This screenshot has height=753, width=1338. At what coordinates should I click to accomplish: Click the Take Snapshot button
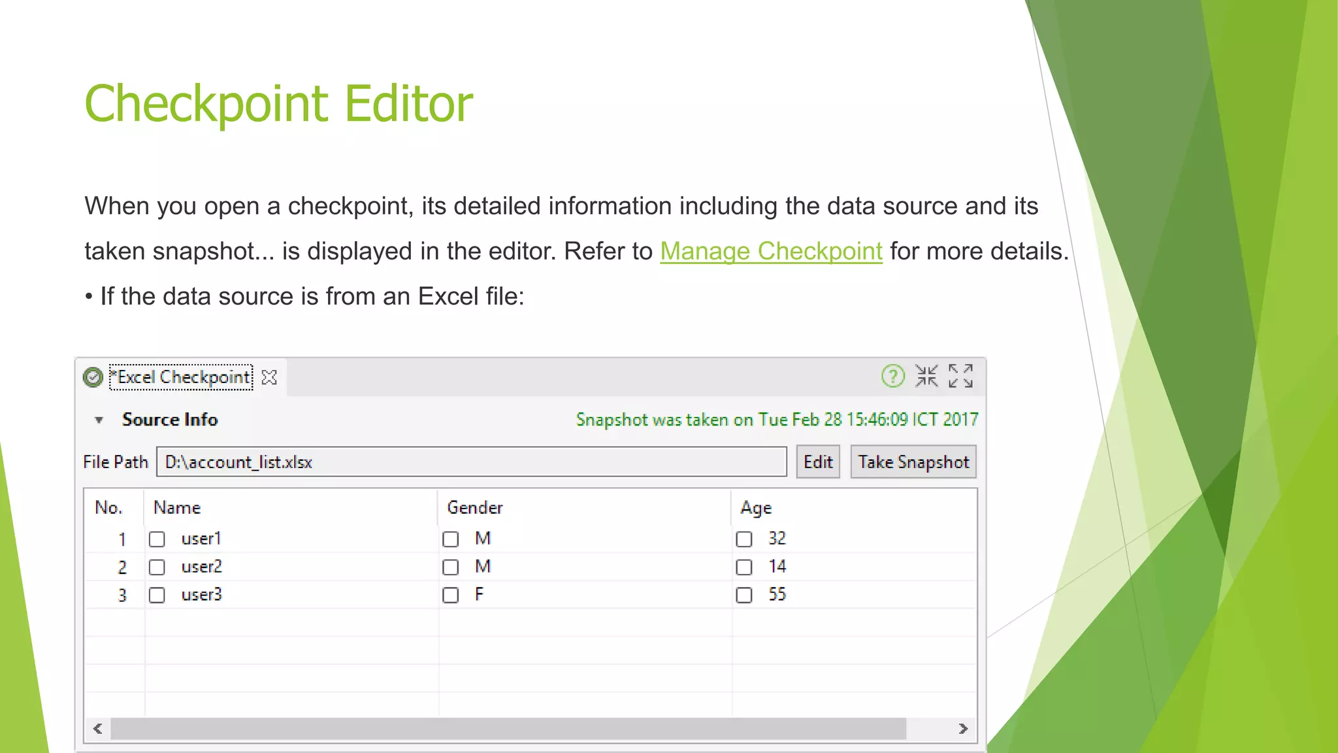point(913,462)
